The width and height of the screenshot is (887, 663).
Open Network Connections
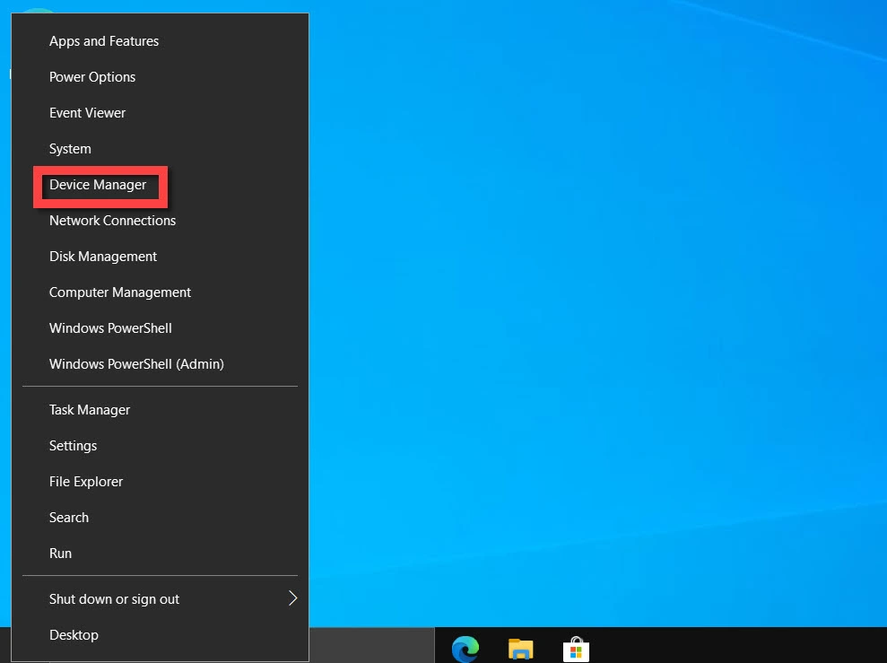point(160,221)
